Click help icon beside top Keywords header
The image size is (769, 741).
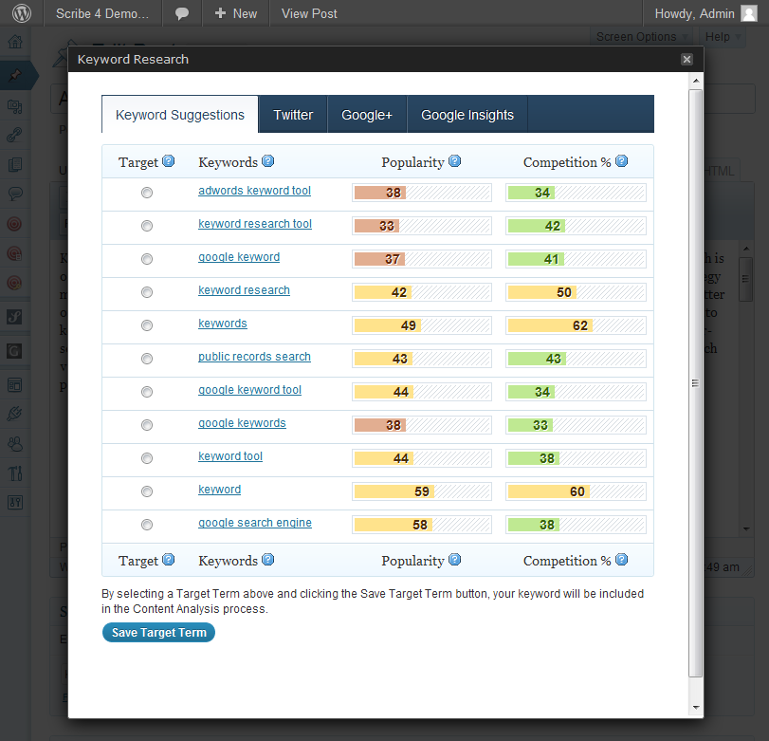pyautogui.click(x=267, y=161)
